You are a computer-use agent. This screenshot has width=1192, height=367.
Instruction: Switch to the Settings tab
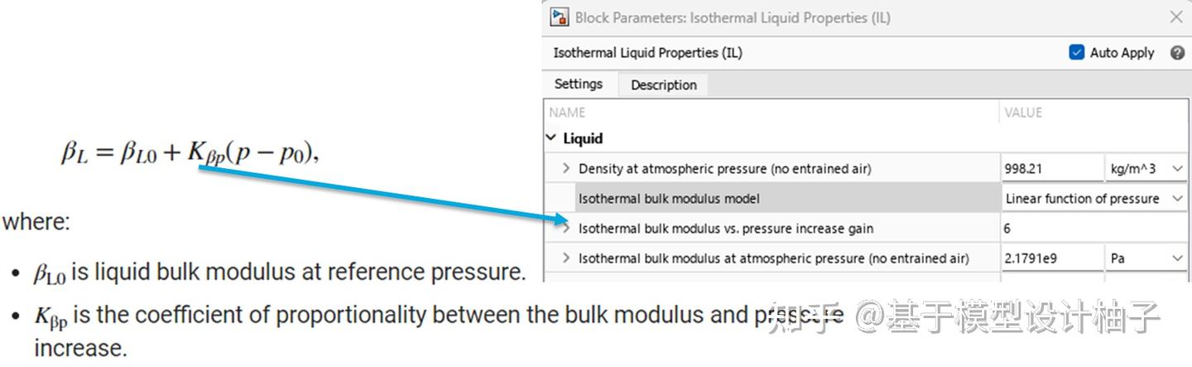click(579, 84)
